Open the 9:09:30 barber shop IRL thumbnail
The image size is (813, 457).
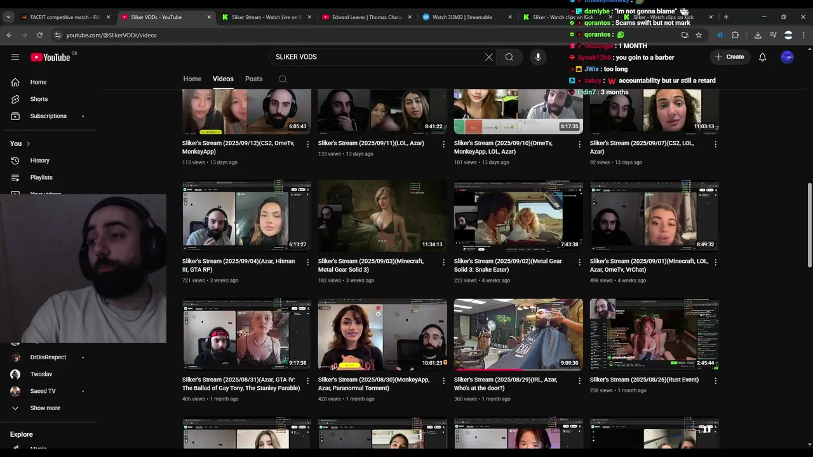tap(518, 334)
